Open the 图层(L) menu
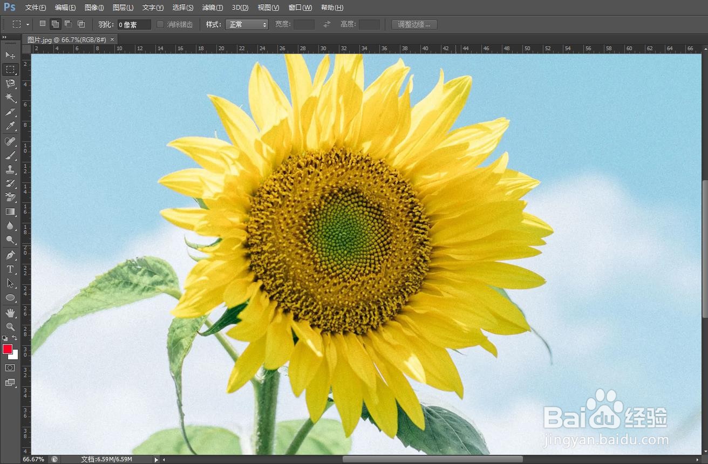Screen dimensions: 708x464 [123, 8]
